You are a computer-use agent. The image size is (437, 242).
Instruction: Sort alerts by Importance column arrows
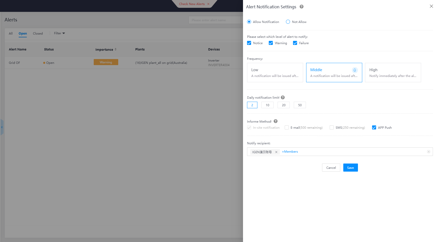pyautogui.click(x=115, y=49)
